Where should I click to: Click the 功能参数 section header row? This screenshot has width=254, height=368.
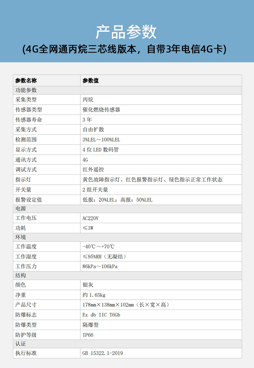click(26, 90)
